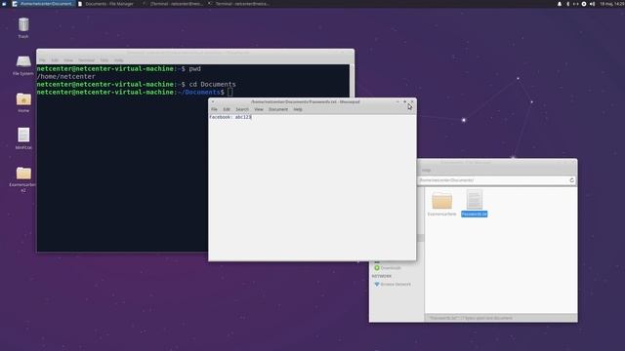Click the network connection icon in top panel
625x351 pixels.
click(575, 4)
